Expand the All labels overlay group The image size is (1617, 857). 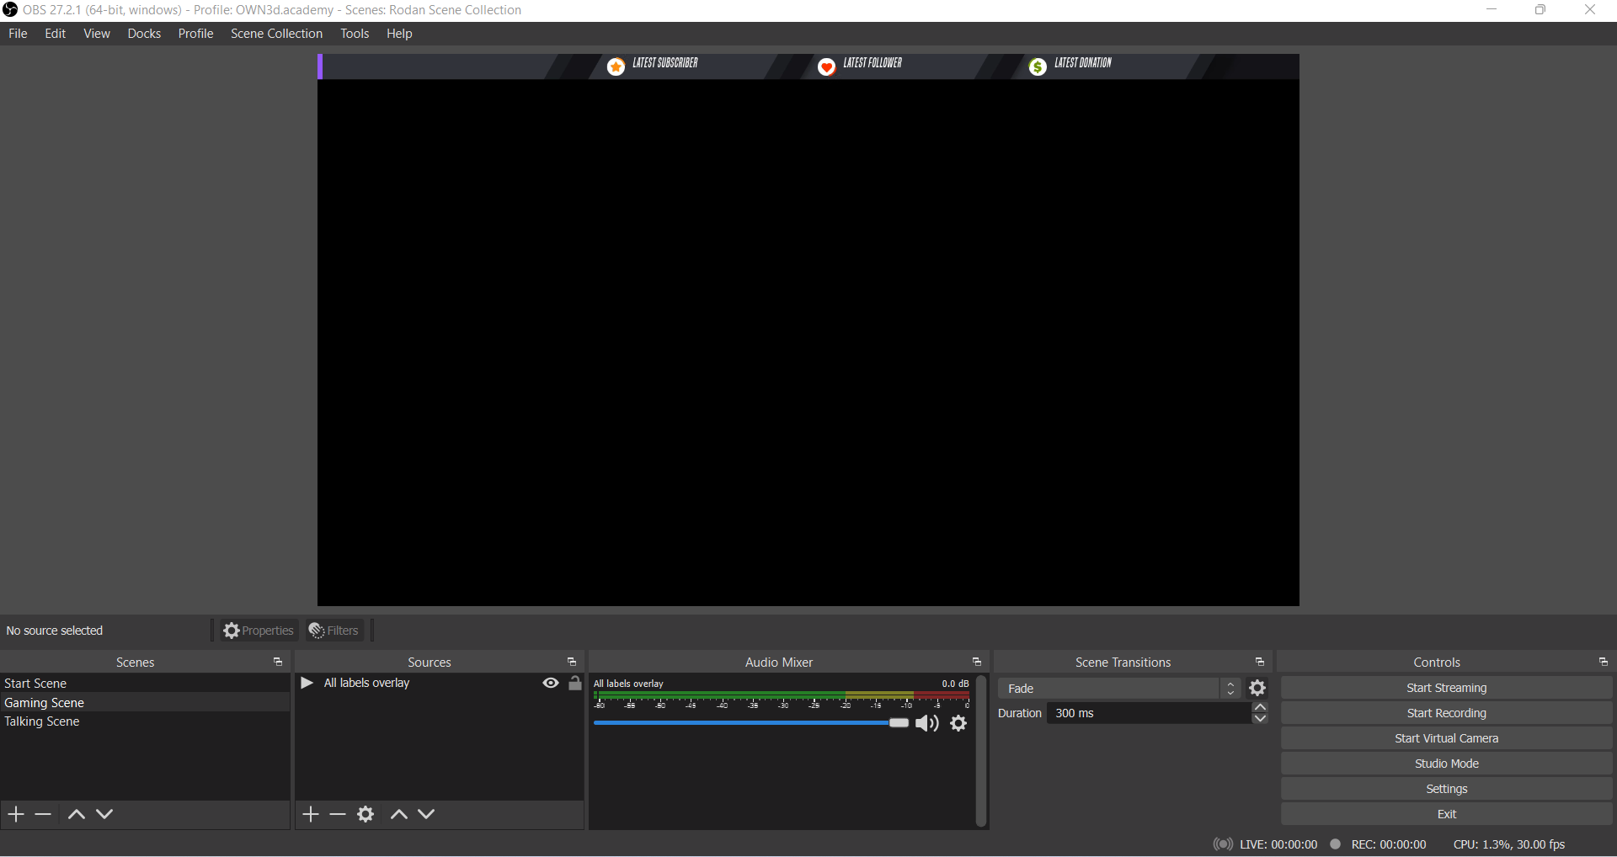click(307, 683)
